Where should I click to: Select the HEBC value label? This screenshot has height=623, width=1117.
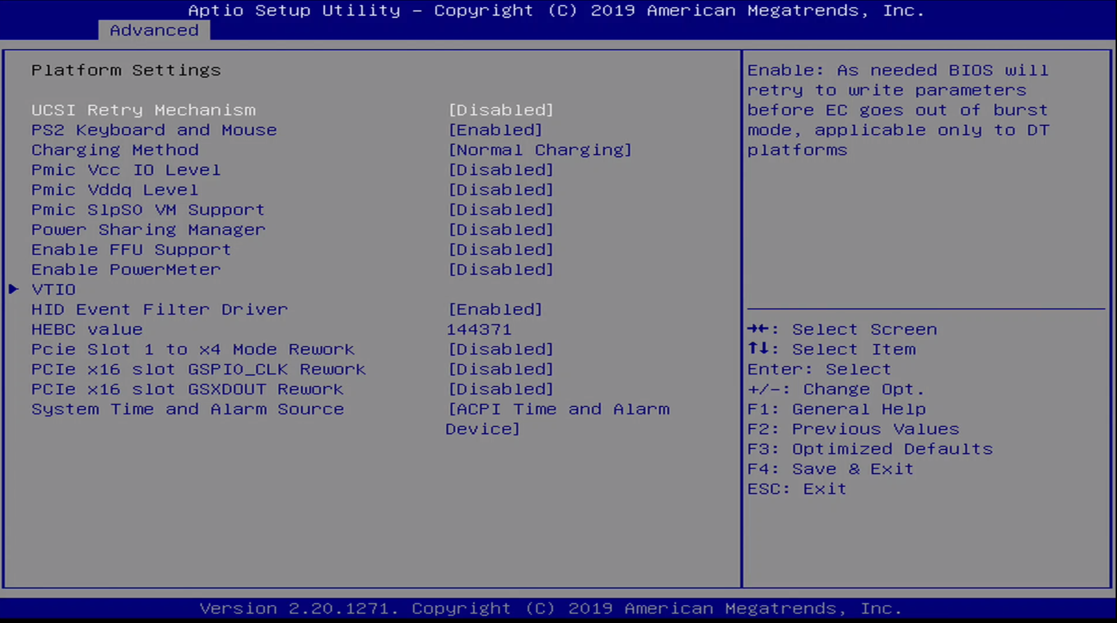(x=87, y=329)
